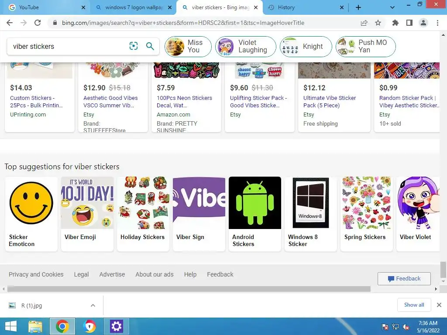Open the tab search chevron
This screenshot has width=447, height=335.
pyautogui.click(x=392, y=7)
